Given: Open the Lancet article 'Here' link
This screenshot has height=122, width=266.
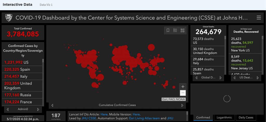Looking at the screenshot, I should pyautogui.click(x=104, y=114).
